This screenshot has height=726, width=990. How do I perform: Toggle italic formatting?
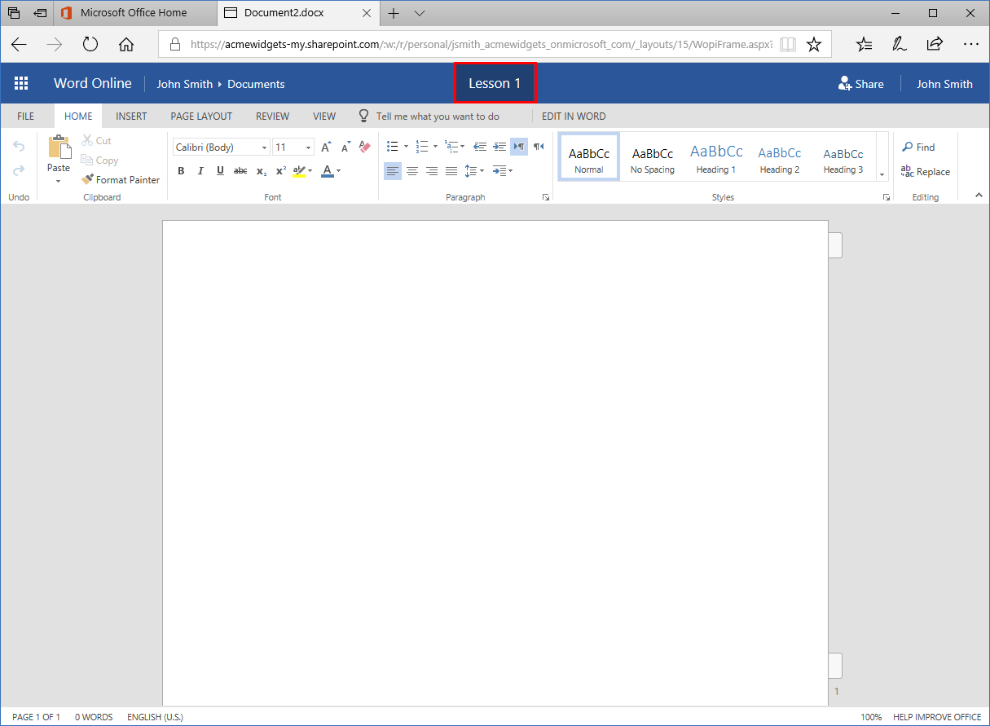200,170
